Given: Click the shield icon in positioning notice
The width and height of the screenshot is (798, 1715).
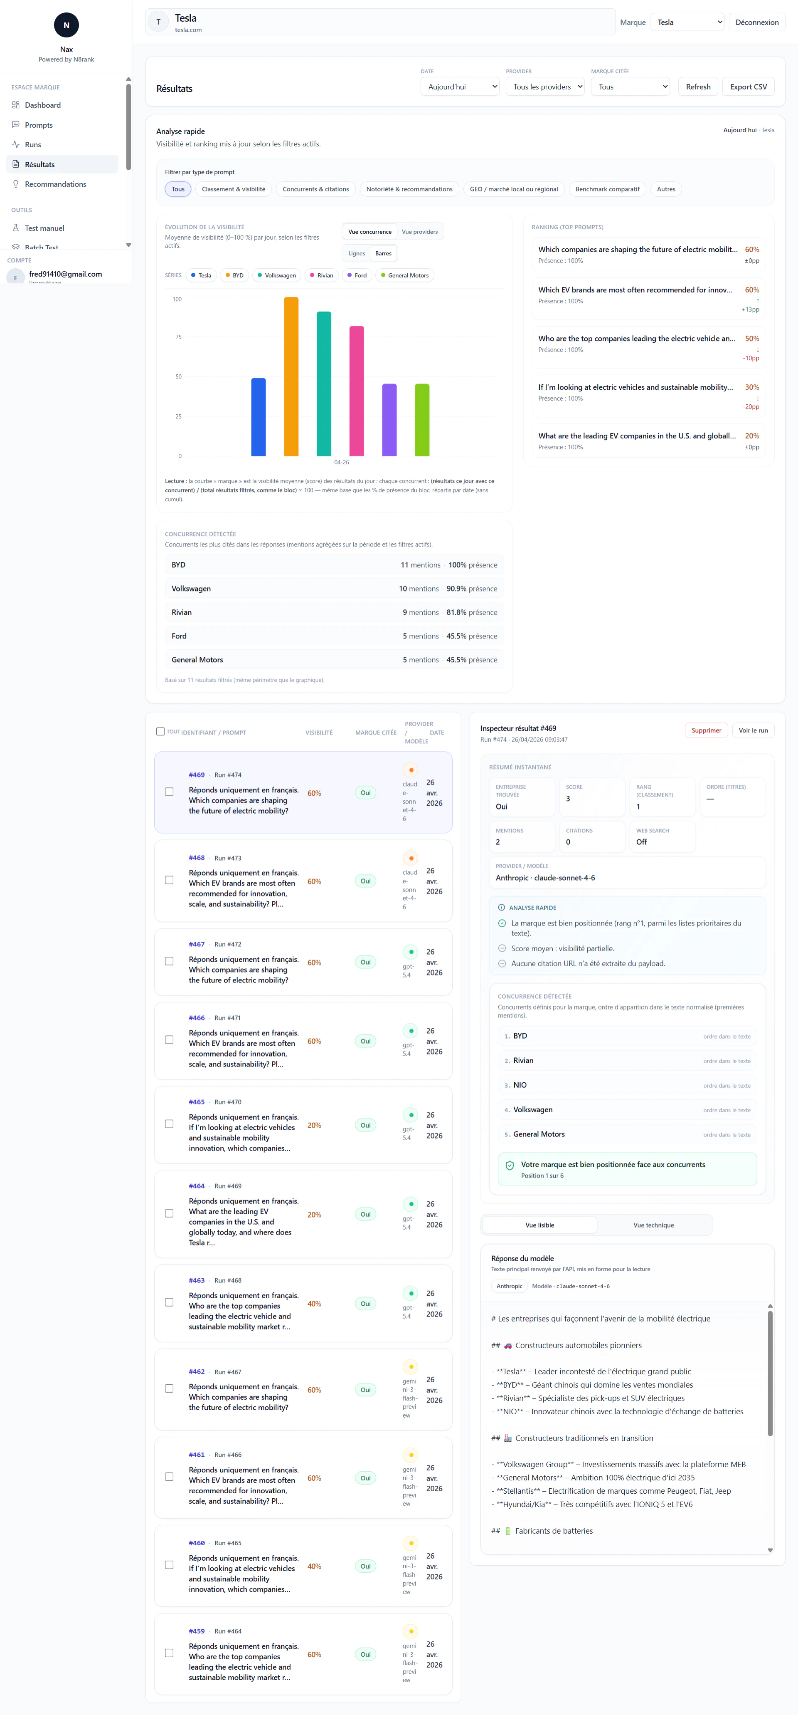Looking at the screenshot, I should click(x=510, y=1165).
